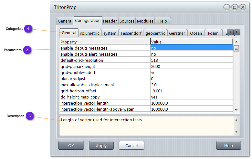Switch to the Header tab

click(x=110, y=21)
